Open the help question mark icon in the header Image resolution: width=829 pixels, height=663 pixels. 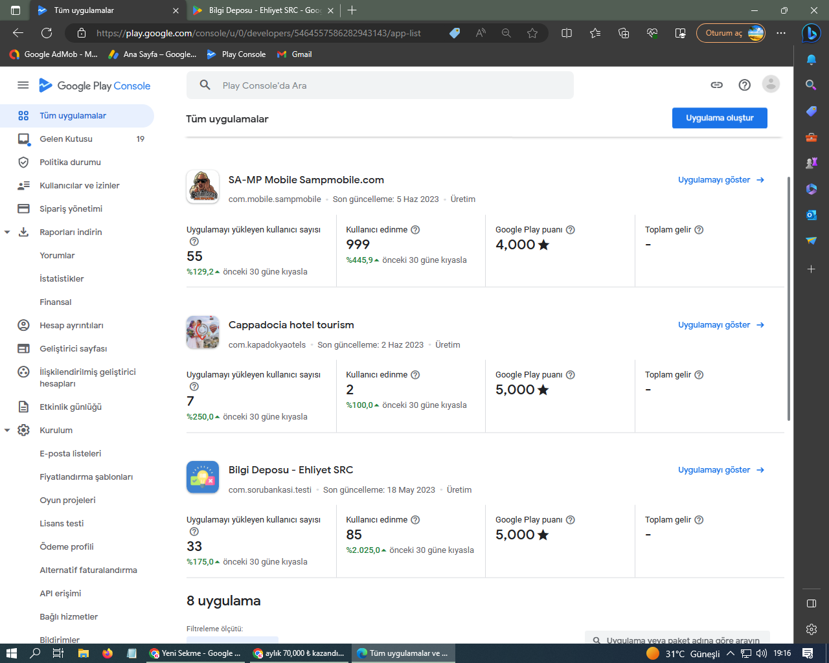point(744,85)
